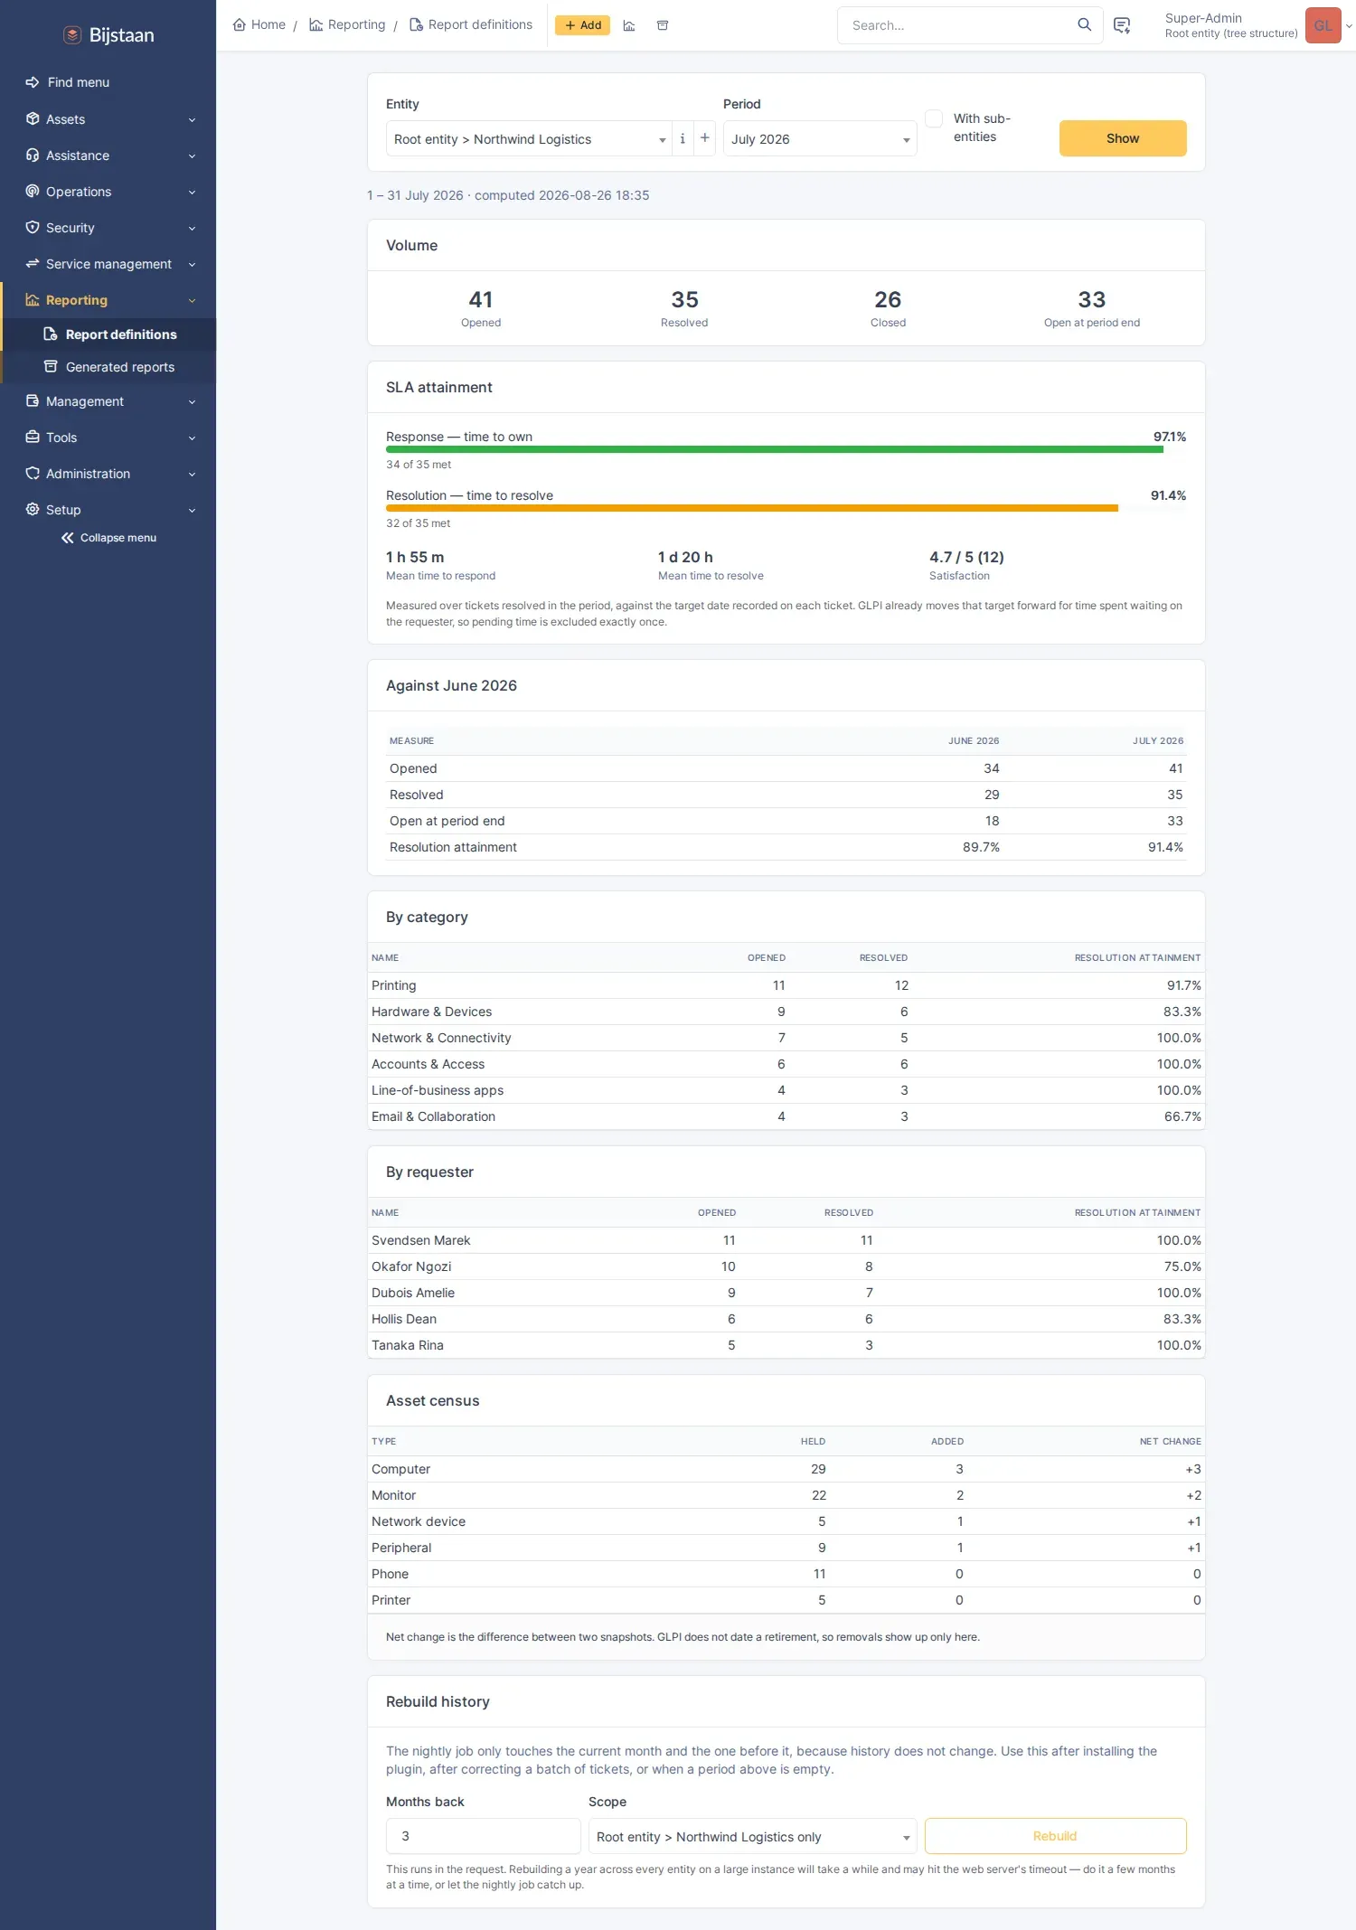Image resolution: width=1356 pixels, height=1930 pixels.
Task: Click the reports chart icon beside Add
Action: [629, 25]
